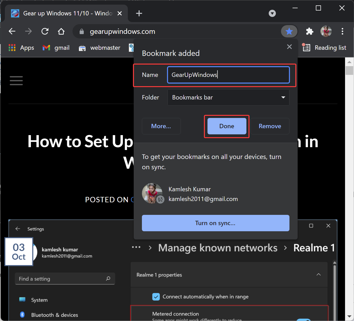Screen dimensions: 354x321
Task: Open the hamburger menu on webpage
Action: coord(16,81)
